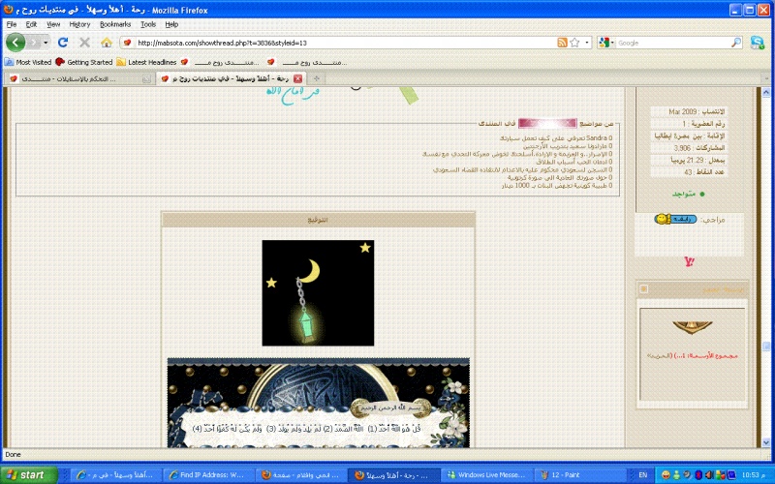Click the URL address field
Image resolution: width=775 pixels, height=484 pixels.
339,43
